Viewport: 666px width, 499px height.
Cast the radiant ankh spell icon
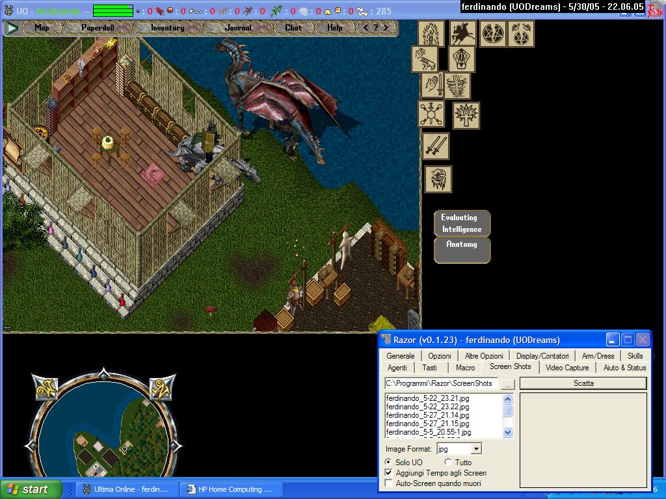pyautogui.click(x=466, y=115)
